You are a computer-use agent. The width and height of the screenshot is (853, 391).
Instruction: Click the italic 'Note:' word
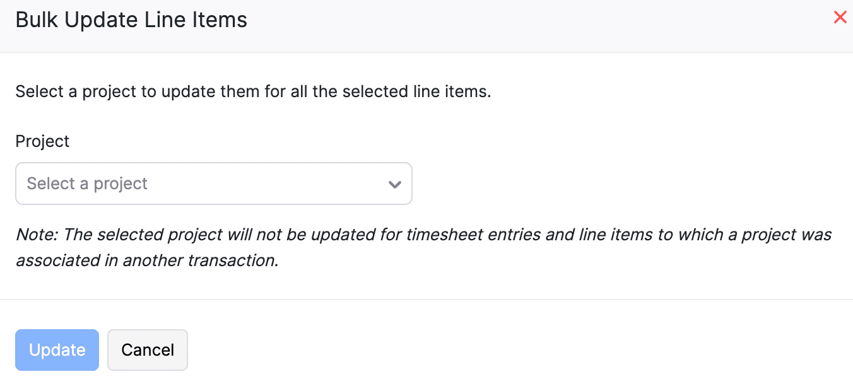click(x=37, y=235)
